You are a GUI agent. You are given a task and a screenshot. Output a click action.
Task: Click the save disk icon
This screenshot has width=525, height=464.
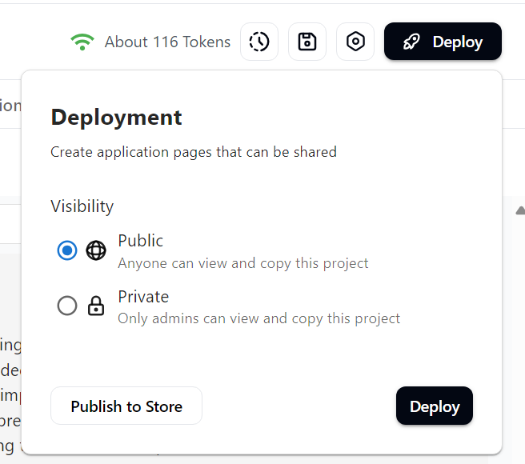[x=307, y=42]
